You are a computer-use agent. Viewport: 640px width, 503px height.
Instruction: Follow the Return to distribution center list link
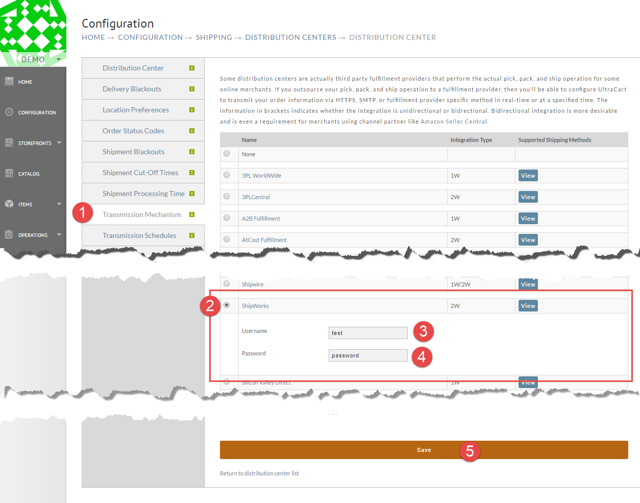click(x=259, y=473)
